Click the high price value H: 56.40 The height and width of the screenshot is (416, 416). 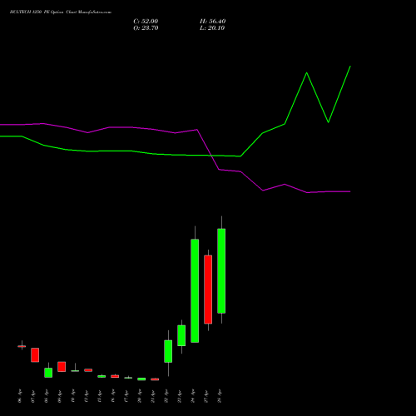tap(212, 22)
